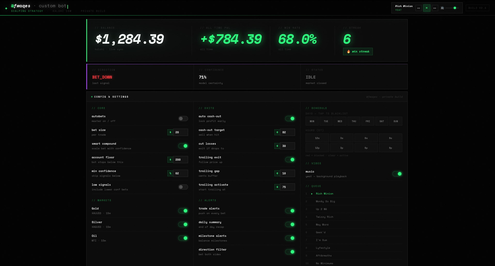Skip to the next track

pos(435,8)
